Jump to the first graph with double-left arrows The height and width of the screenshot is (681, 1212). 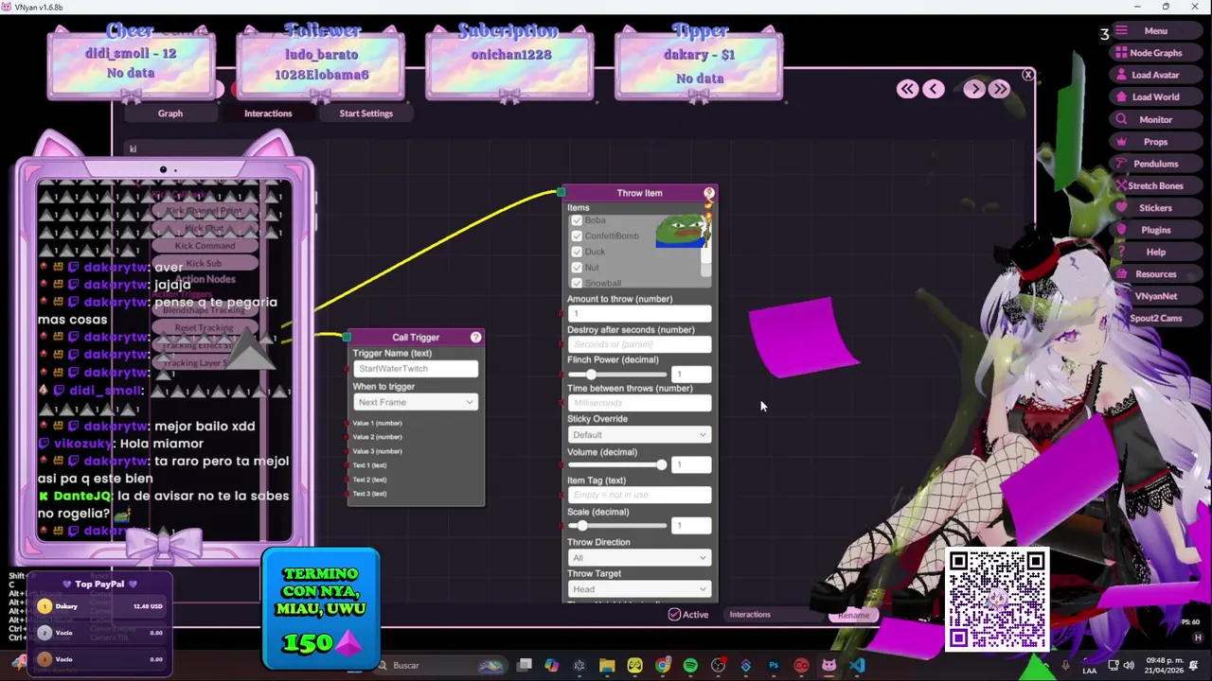pyautogui.click(x=907, y=89)
